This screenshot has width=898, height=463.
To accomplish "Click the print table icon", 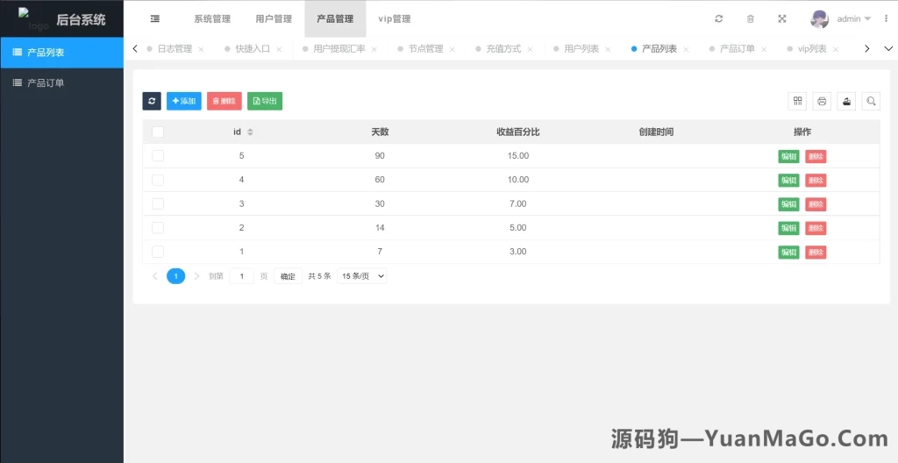I will click(822, 101).
